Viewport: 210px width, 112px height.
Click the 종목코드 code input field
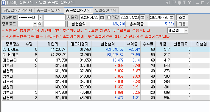point(25,24)
